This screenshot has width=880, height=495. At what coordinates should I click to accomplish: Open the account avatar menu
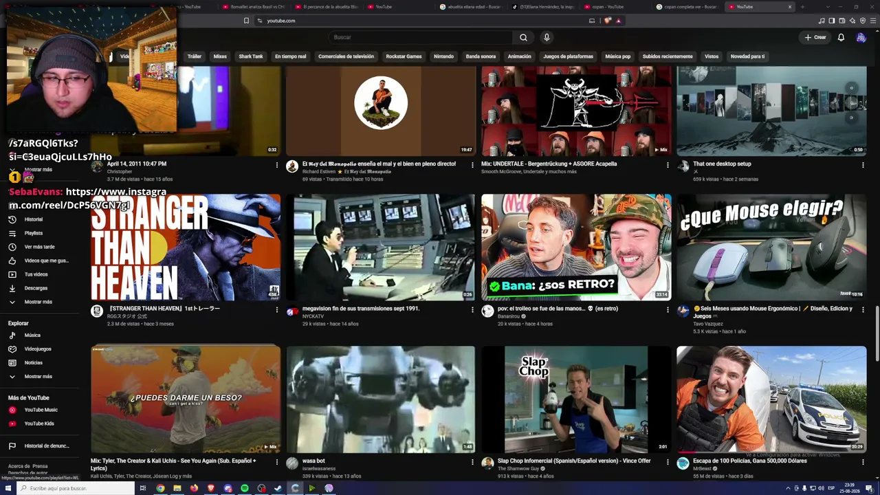tap(861, 37)
